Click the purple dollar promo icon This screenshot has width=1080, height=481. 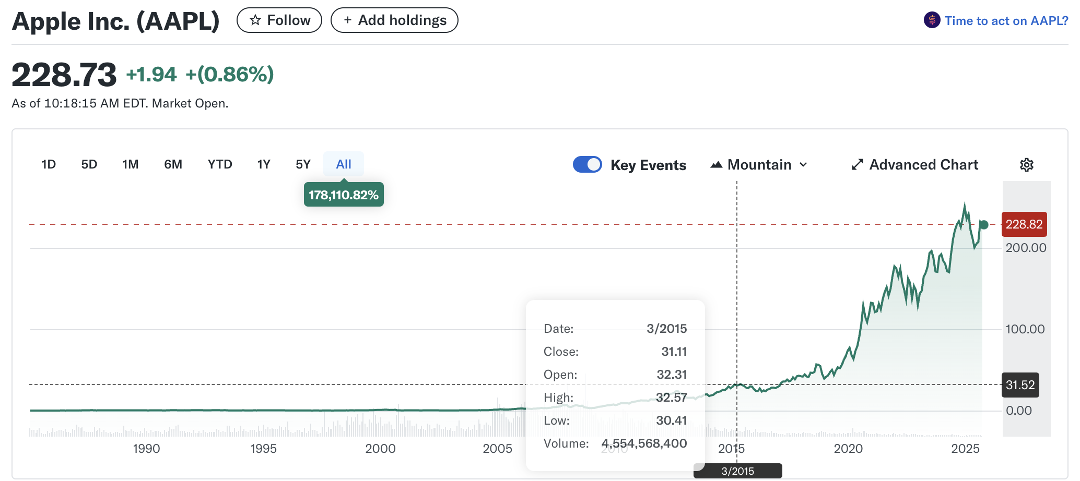(x=932, y=20)
